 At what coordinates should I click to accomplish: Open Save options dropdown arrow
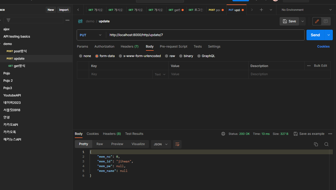(x=302, y=21)
